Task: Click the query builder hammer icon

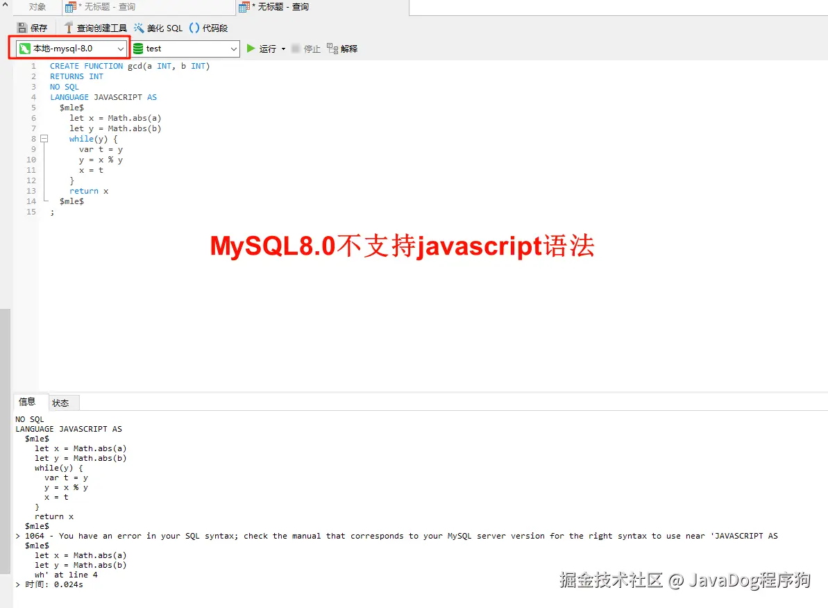Action: pos(69,28)
